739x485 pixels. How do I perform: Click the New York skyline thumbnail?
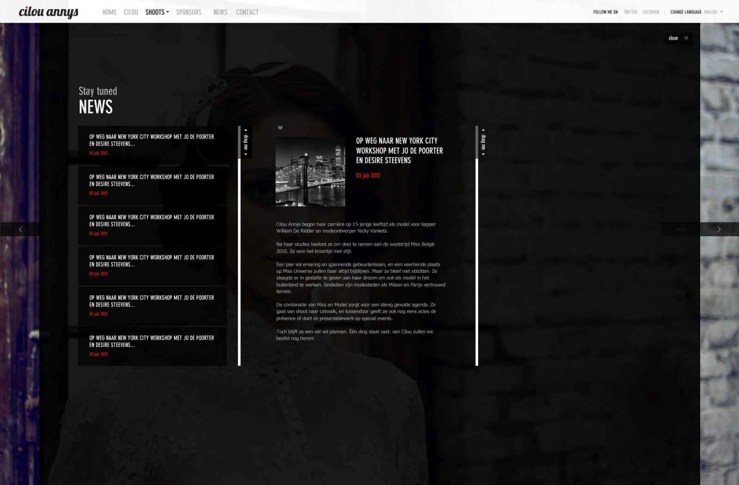click(x=310, y=172)
